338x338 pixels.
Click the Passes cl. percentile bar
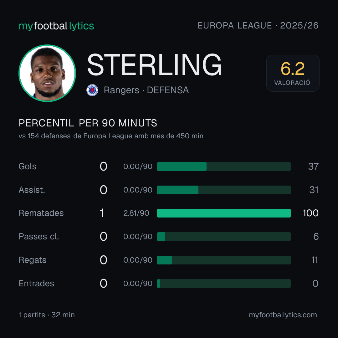point(224,237)
